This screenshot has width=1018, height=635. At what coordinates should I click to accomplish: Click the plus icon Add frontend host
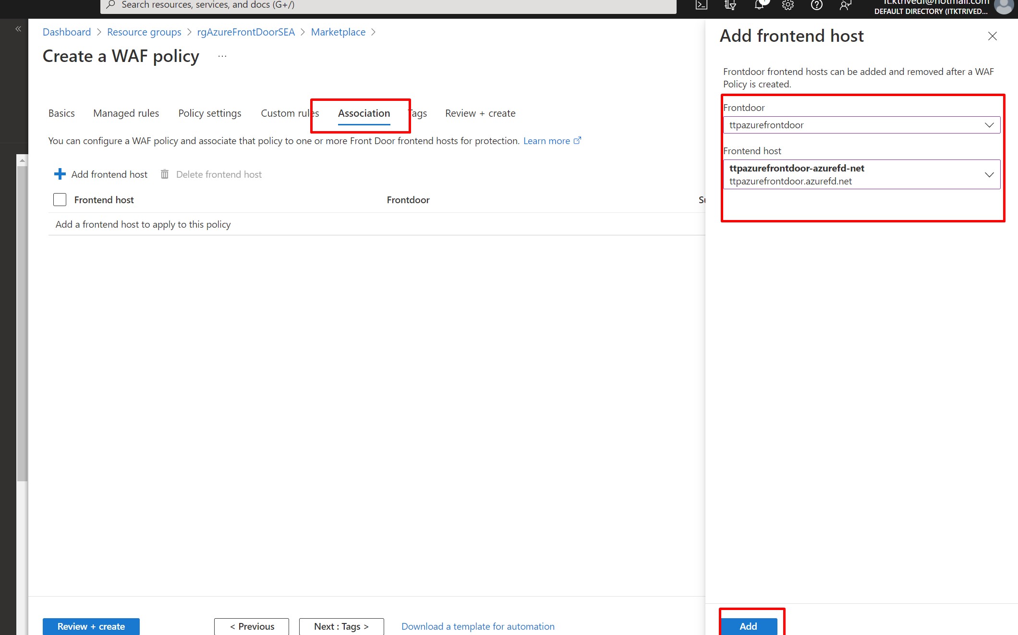pos(60,174)
